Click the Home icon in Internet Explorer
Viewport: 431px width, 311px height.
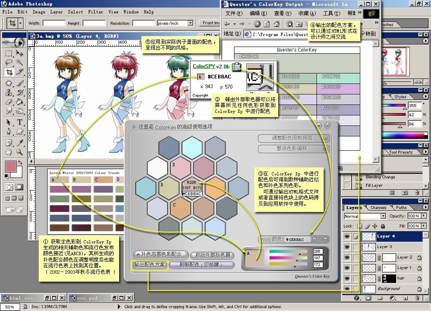coord(277,24)
